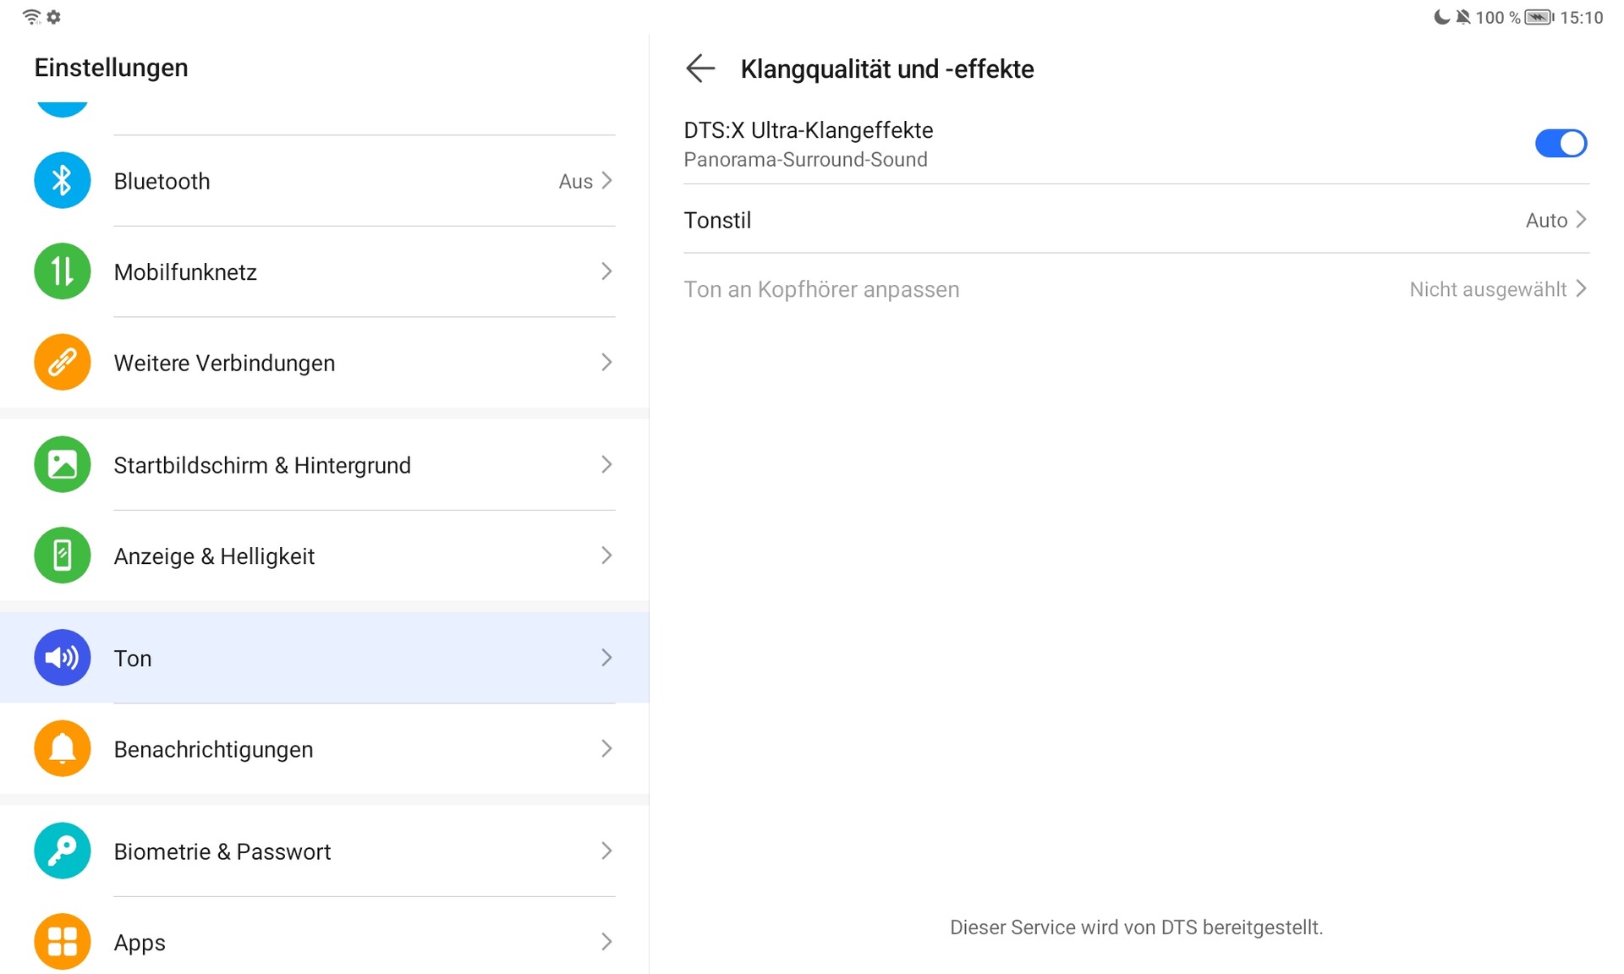This screenshot has height=974, width=1624.
Task: Select the Mobilfunknetz menu entry
Action: point(185,272)
